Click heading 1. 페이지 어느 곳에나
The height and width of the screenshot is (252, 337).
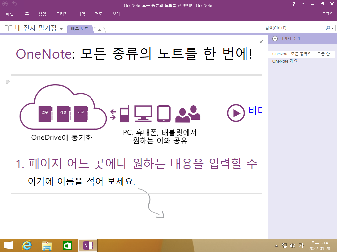(x=137, y=164)
